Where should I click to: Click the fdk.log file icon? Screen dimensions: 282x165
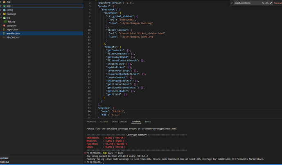6,22
